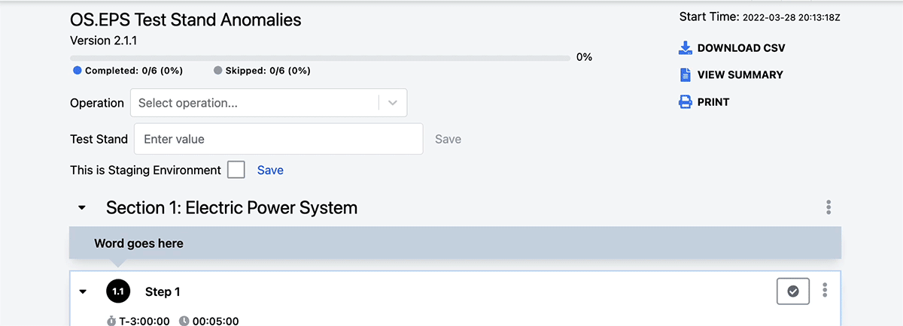Click the 00:05:00 clock duration icon
903x326 pixels.
(x=184, y=321)
